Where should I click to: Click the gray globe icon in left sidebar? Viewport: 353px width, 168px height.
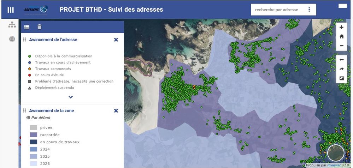(12, 39)
